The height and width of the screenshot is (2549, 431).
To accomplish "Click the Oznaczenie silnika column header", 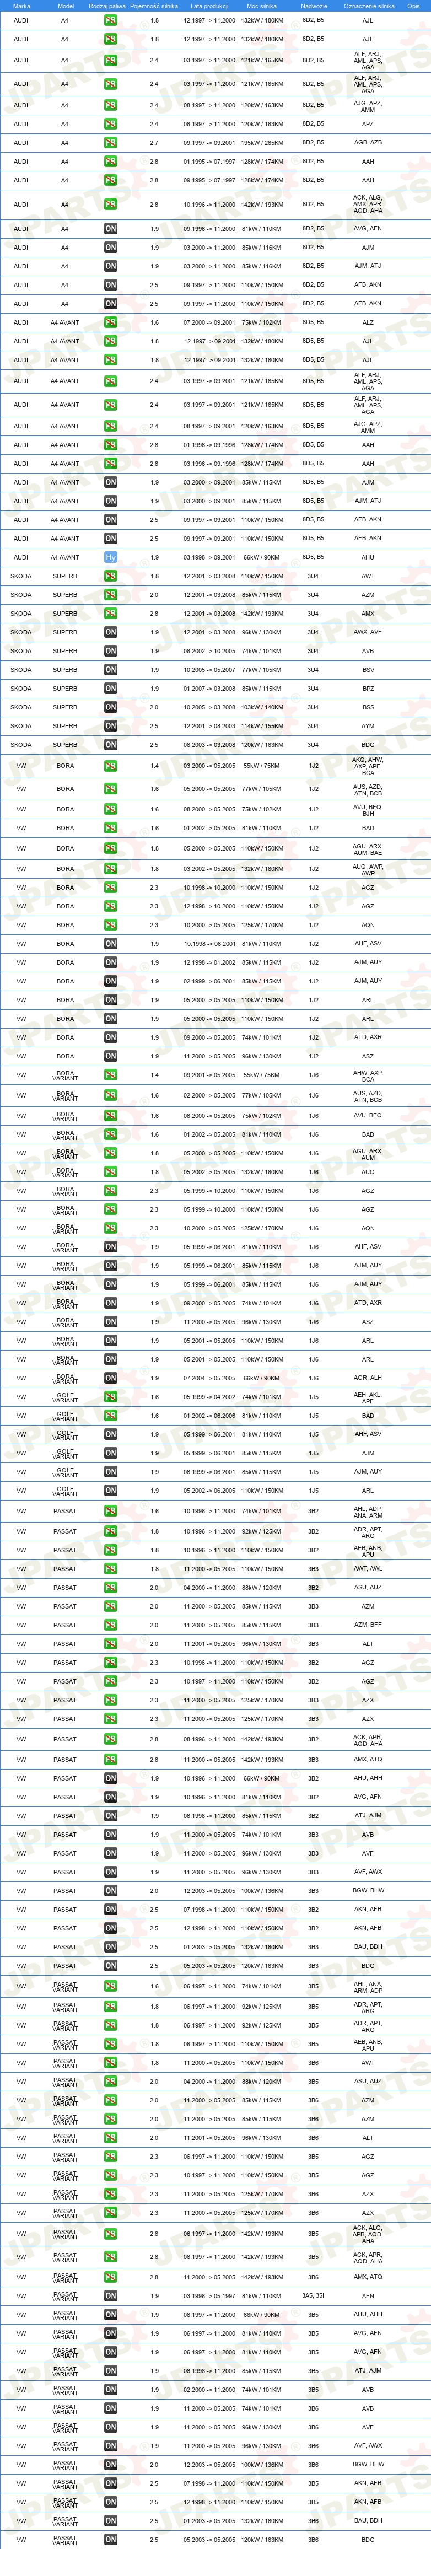I will coord(369,6).
